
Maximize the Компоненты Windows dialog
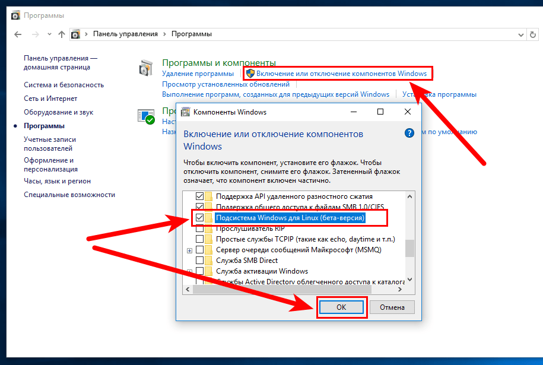[x=380, y=112]
